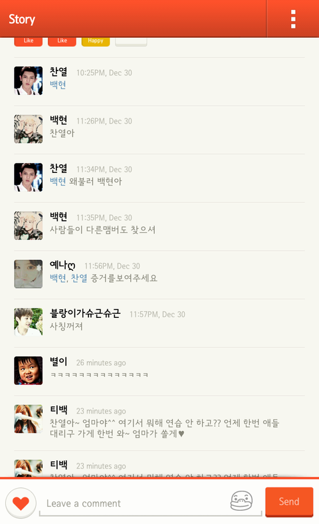Open the three-dot overflow menu

click(293, 19)
